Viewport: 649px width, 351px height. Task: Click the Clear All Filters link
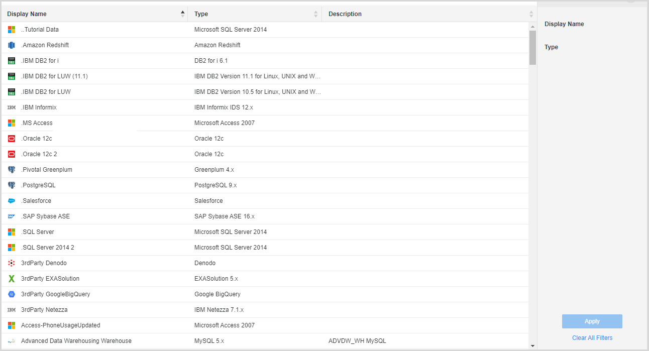pyautogui.click(x=592, y=338)
